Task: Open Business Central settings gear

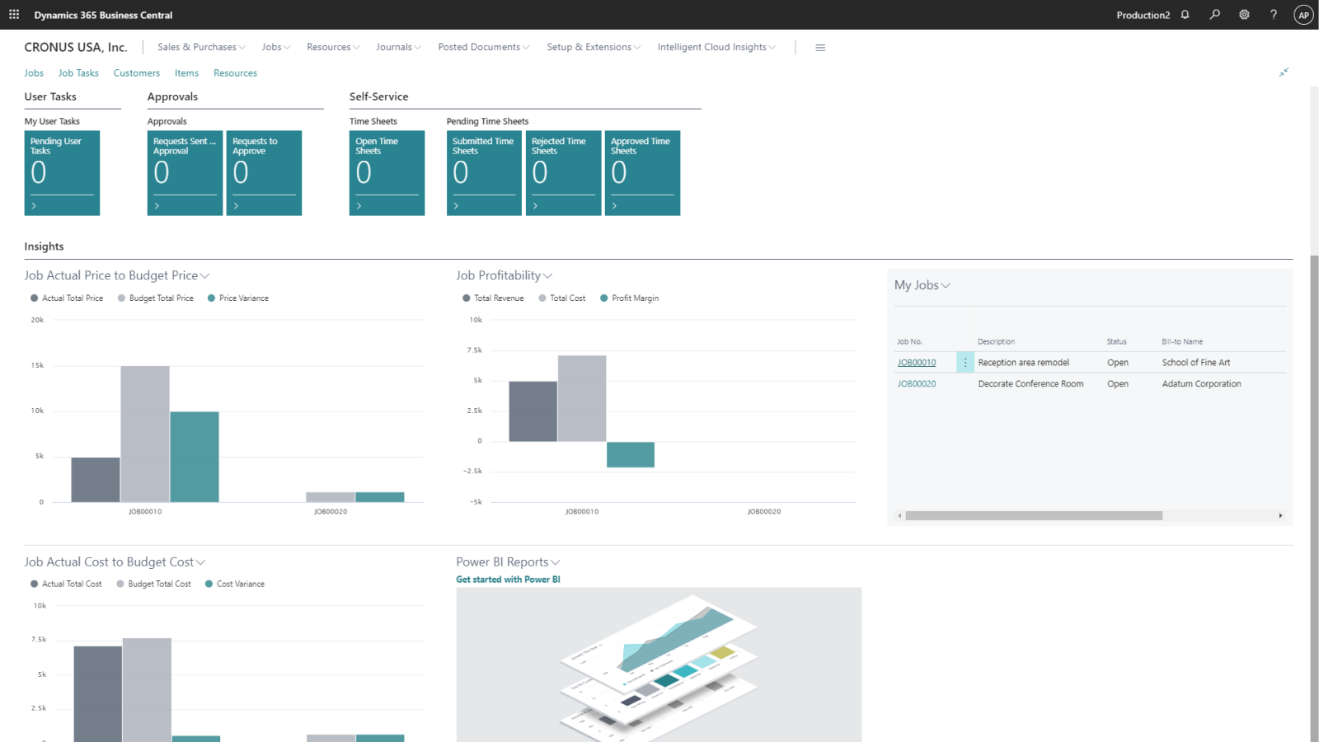Action: pyautogui.click(x=1243, y=14)
